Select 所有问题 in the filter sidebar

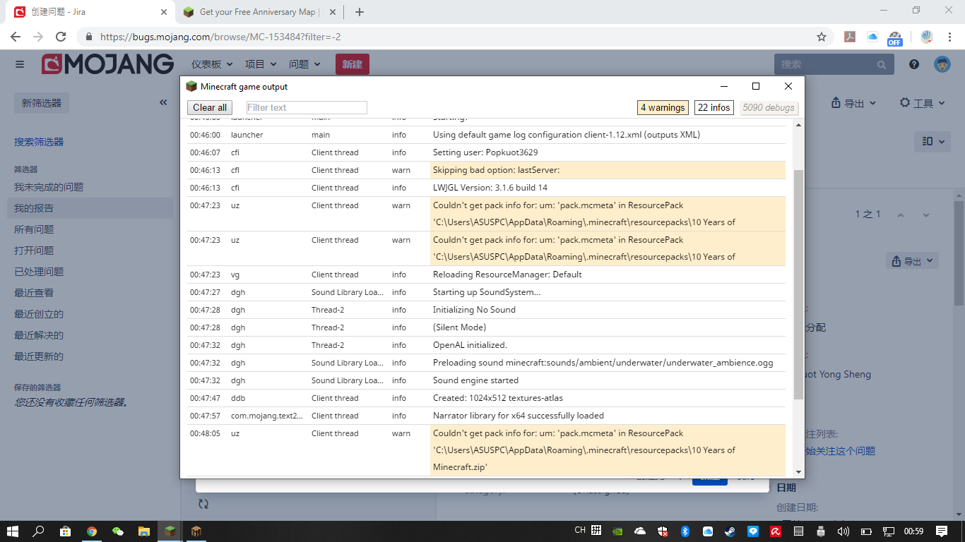pyautogui.click(x=34, y=229)
